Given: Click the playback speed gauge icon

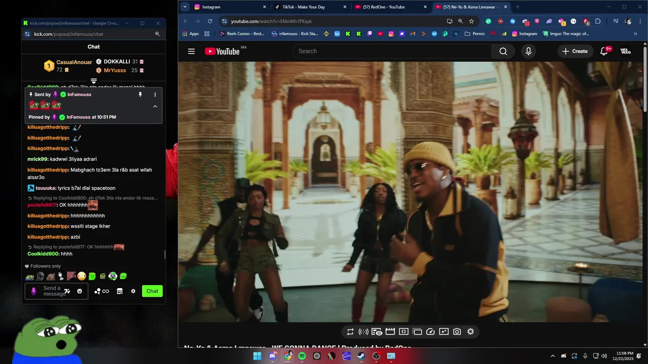Looking at the screenshot, I should click(430, 332).
